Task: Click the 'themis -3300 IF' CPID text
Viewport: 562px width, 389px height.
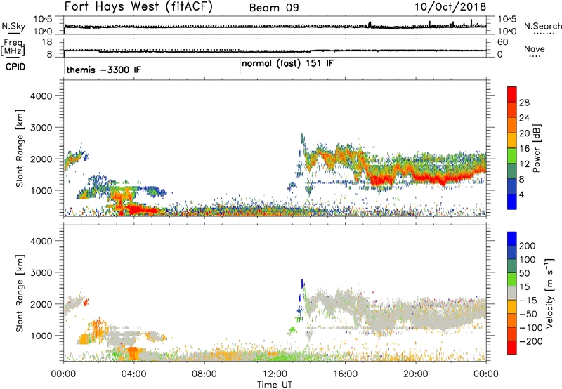Action: [103, 70]
